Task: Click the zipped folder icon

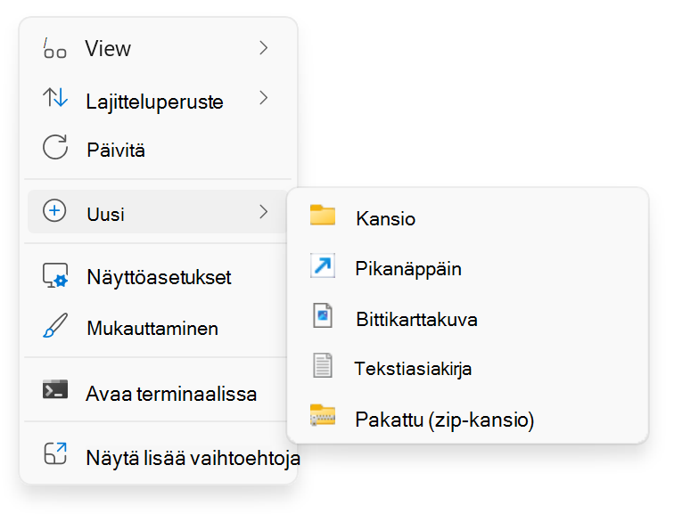Action: point(323,415)
